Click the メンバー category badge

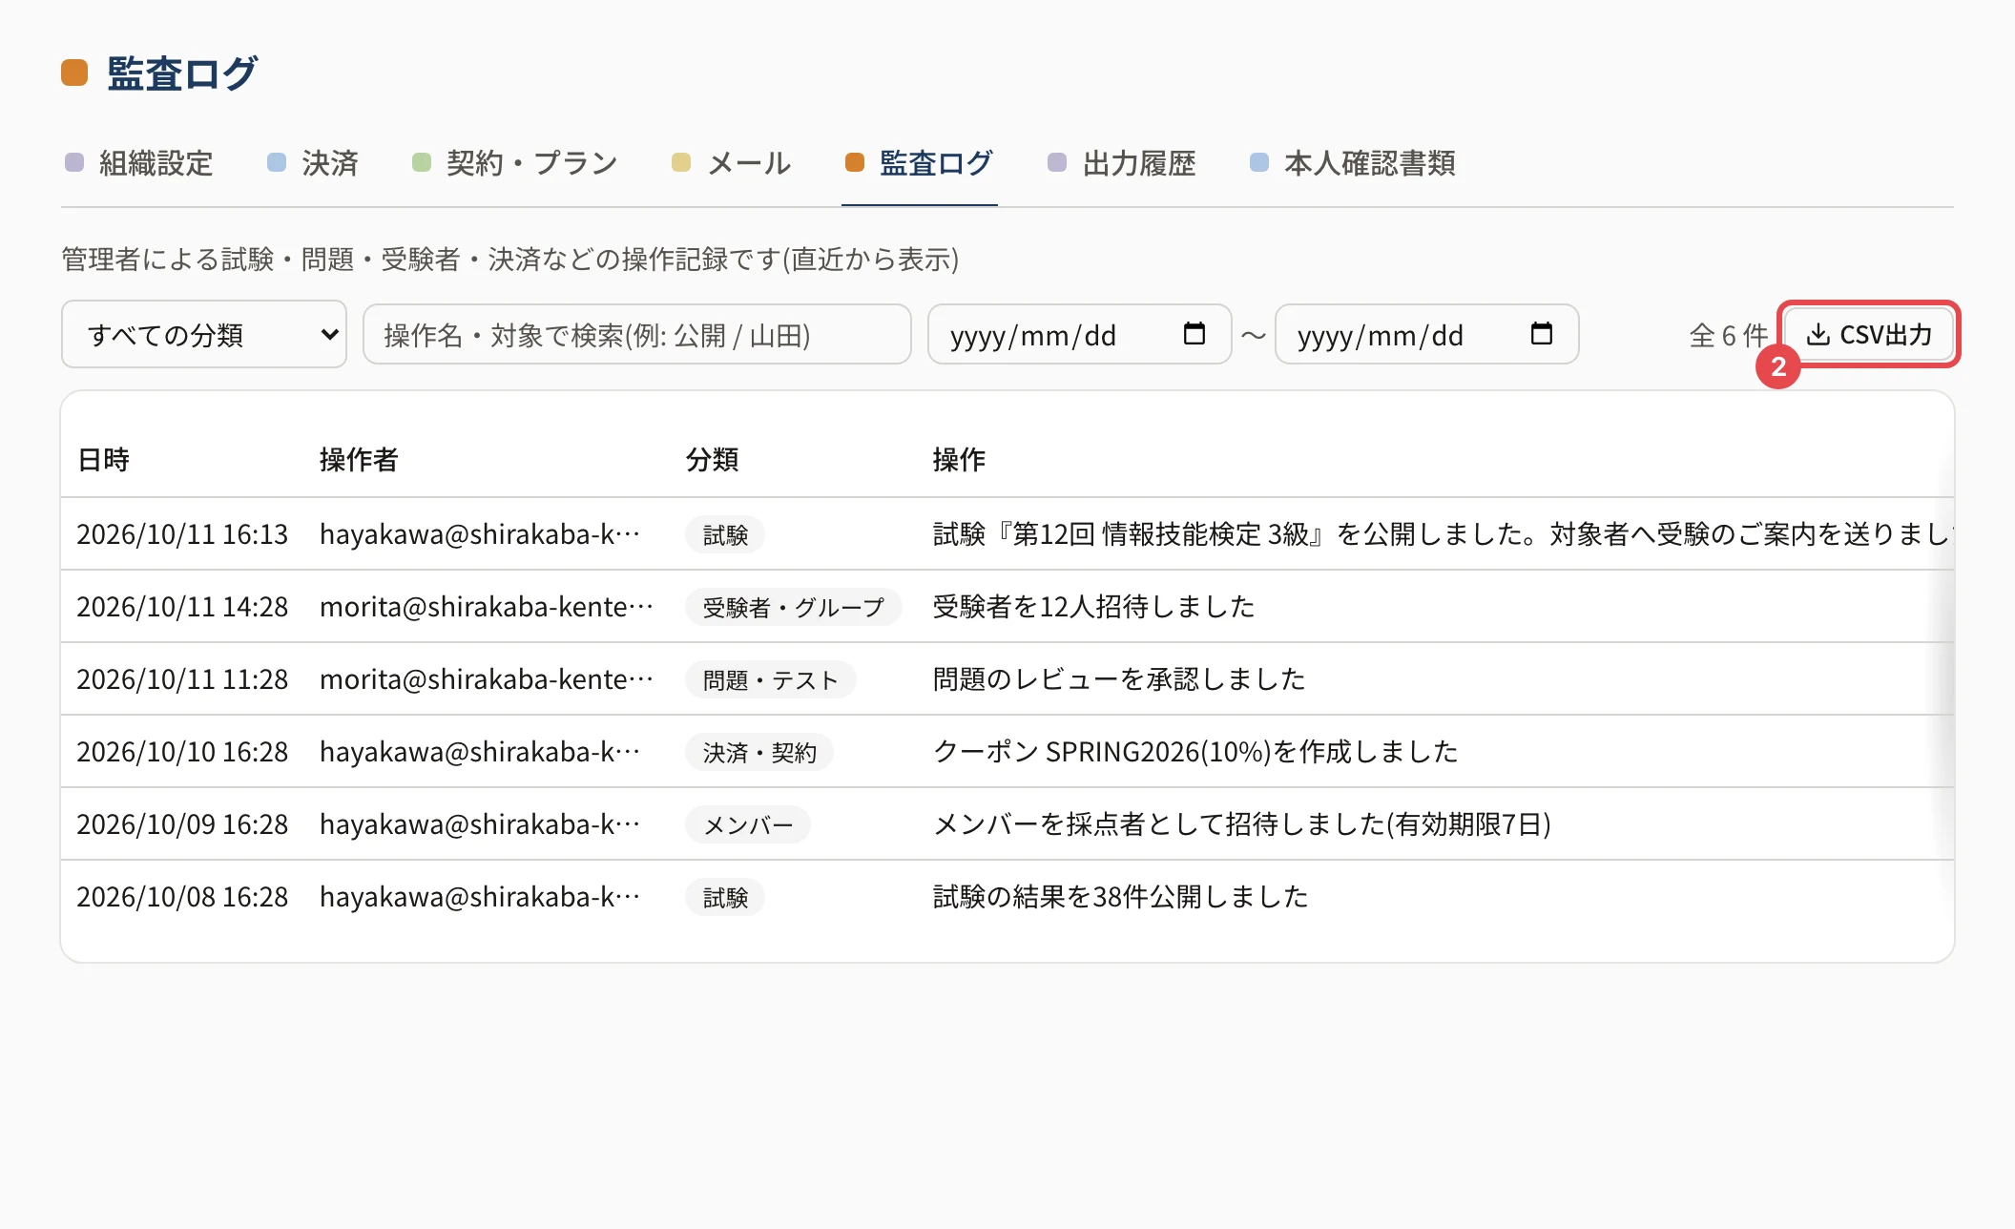tap(748, 824)
